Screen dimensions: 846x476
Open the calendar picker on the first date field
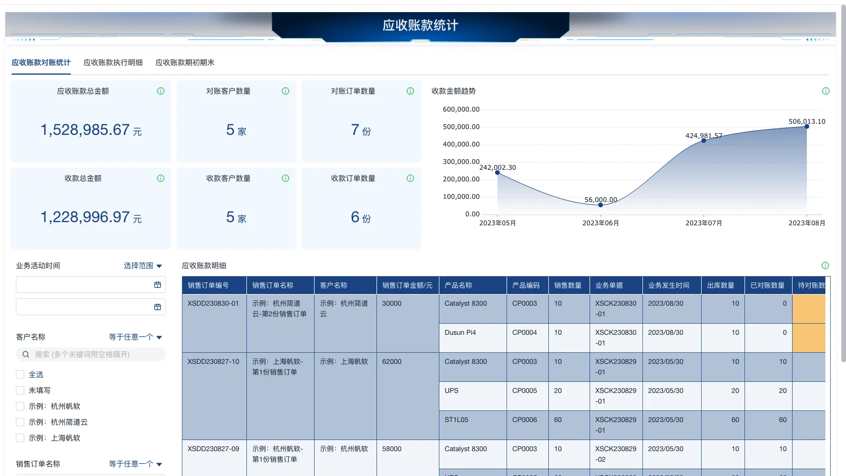pos(157,285)
